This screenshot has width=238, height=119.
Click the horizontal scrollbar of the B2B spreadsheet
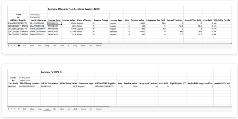coord(55,43)
